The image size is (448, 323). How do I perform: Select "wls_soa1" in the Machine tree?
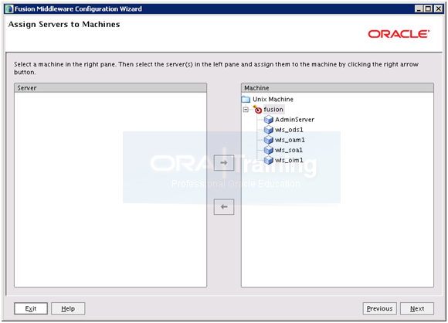289,150
